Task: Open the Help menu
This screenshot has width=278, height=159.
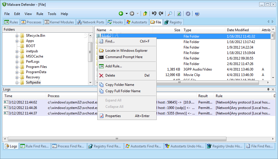Action: pyautogui.click(x=64, y=14)
